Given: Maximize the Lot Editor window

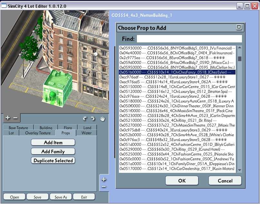Looking at the screenshot, I should pos(247,6).
